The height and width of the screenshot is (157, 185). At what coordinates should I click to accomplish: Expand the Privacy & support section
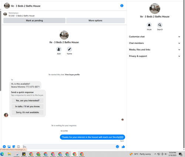154,56
